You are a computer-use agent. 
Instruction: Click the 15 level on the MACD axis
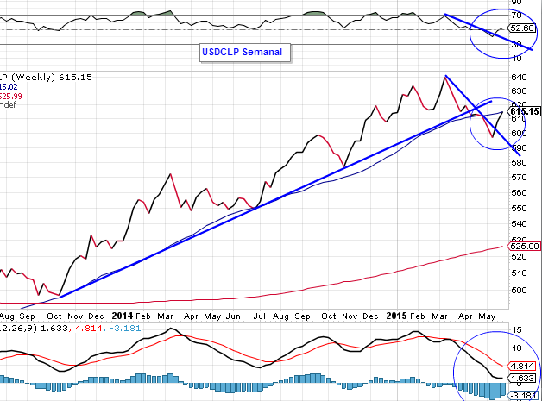[x=516, y=330]
